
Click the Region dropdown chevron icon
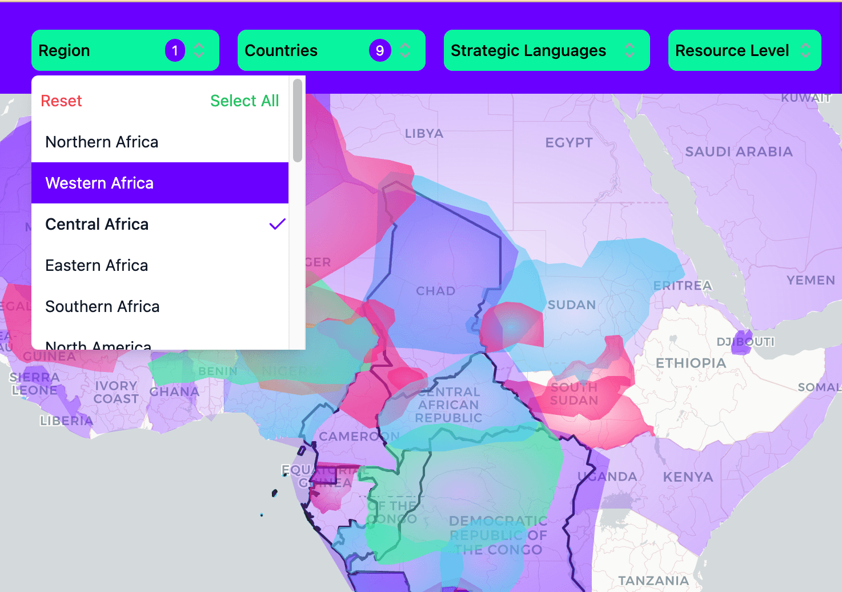click(x=199, y=51)
